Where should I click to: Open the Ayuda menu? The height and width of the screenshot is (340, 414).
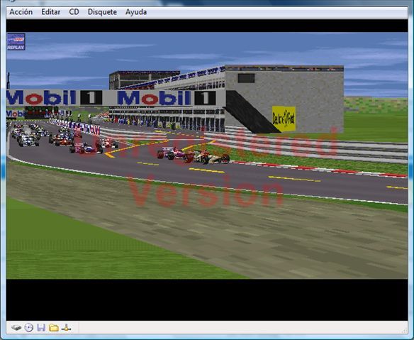pos(136,12)
